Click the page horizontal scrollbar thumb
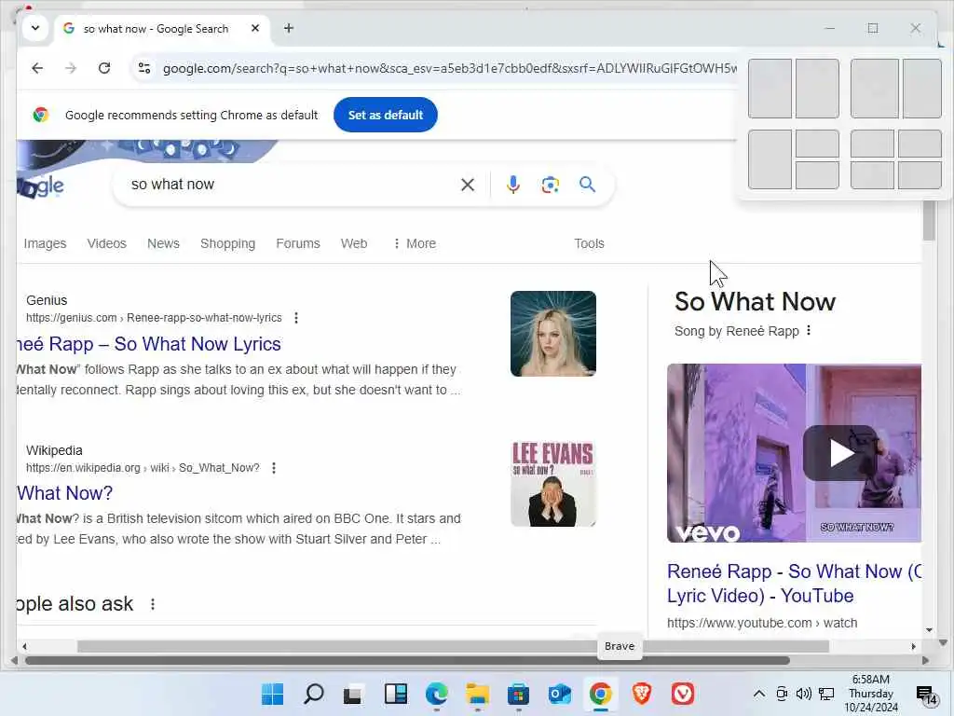This screenshot has height=716, width=954. point(453,647)
